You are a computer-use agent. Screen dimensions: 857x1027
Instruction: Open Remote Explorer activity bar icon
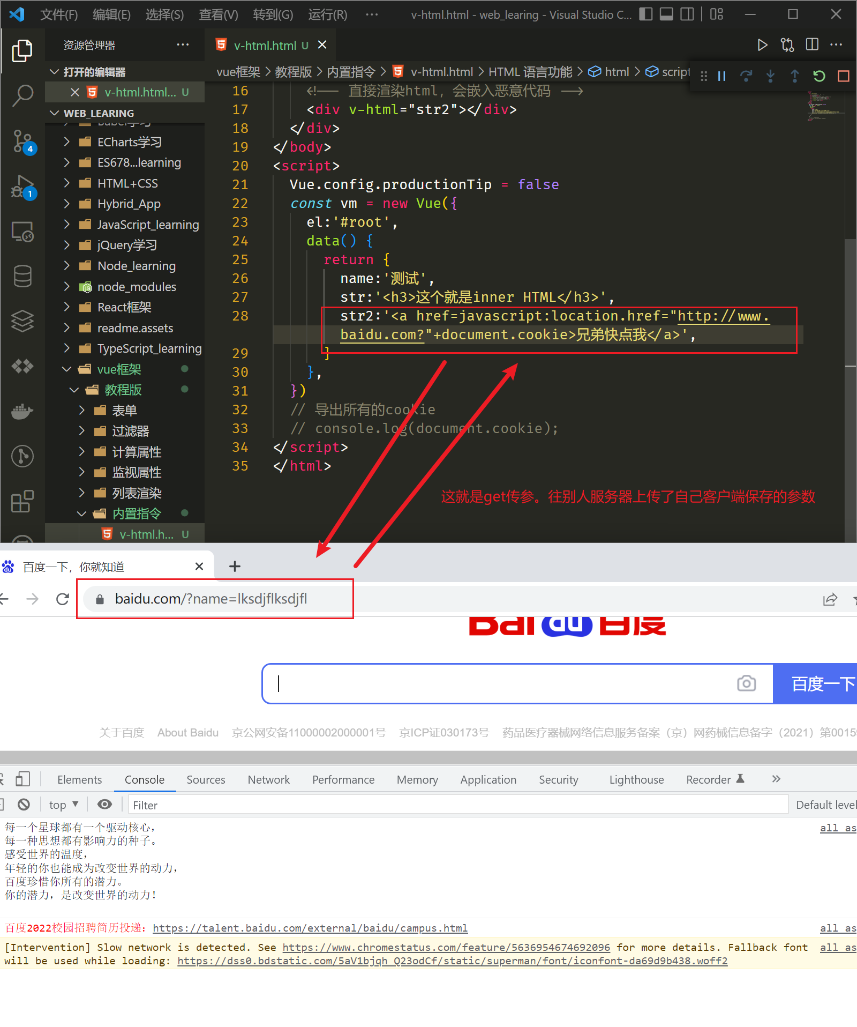[22, 232]
